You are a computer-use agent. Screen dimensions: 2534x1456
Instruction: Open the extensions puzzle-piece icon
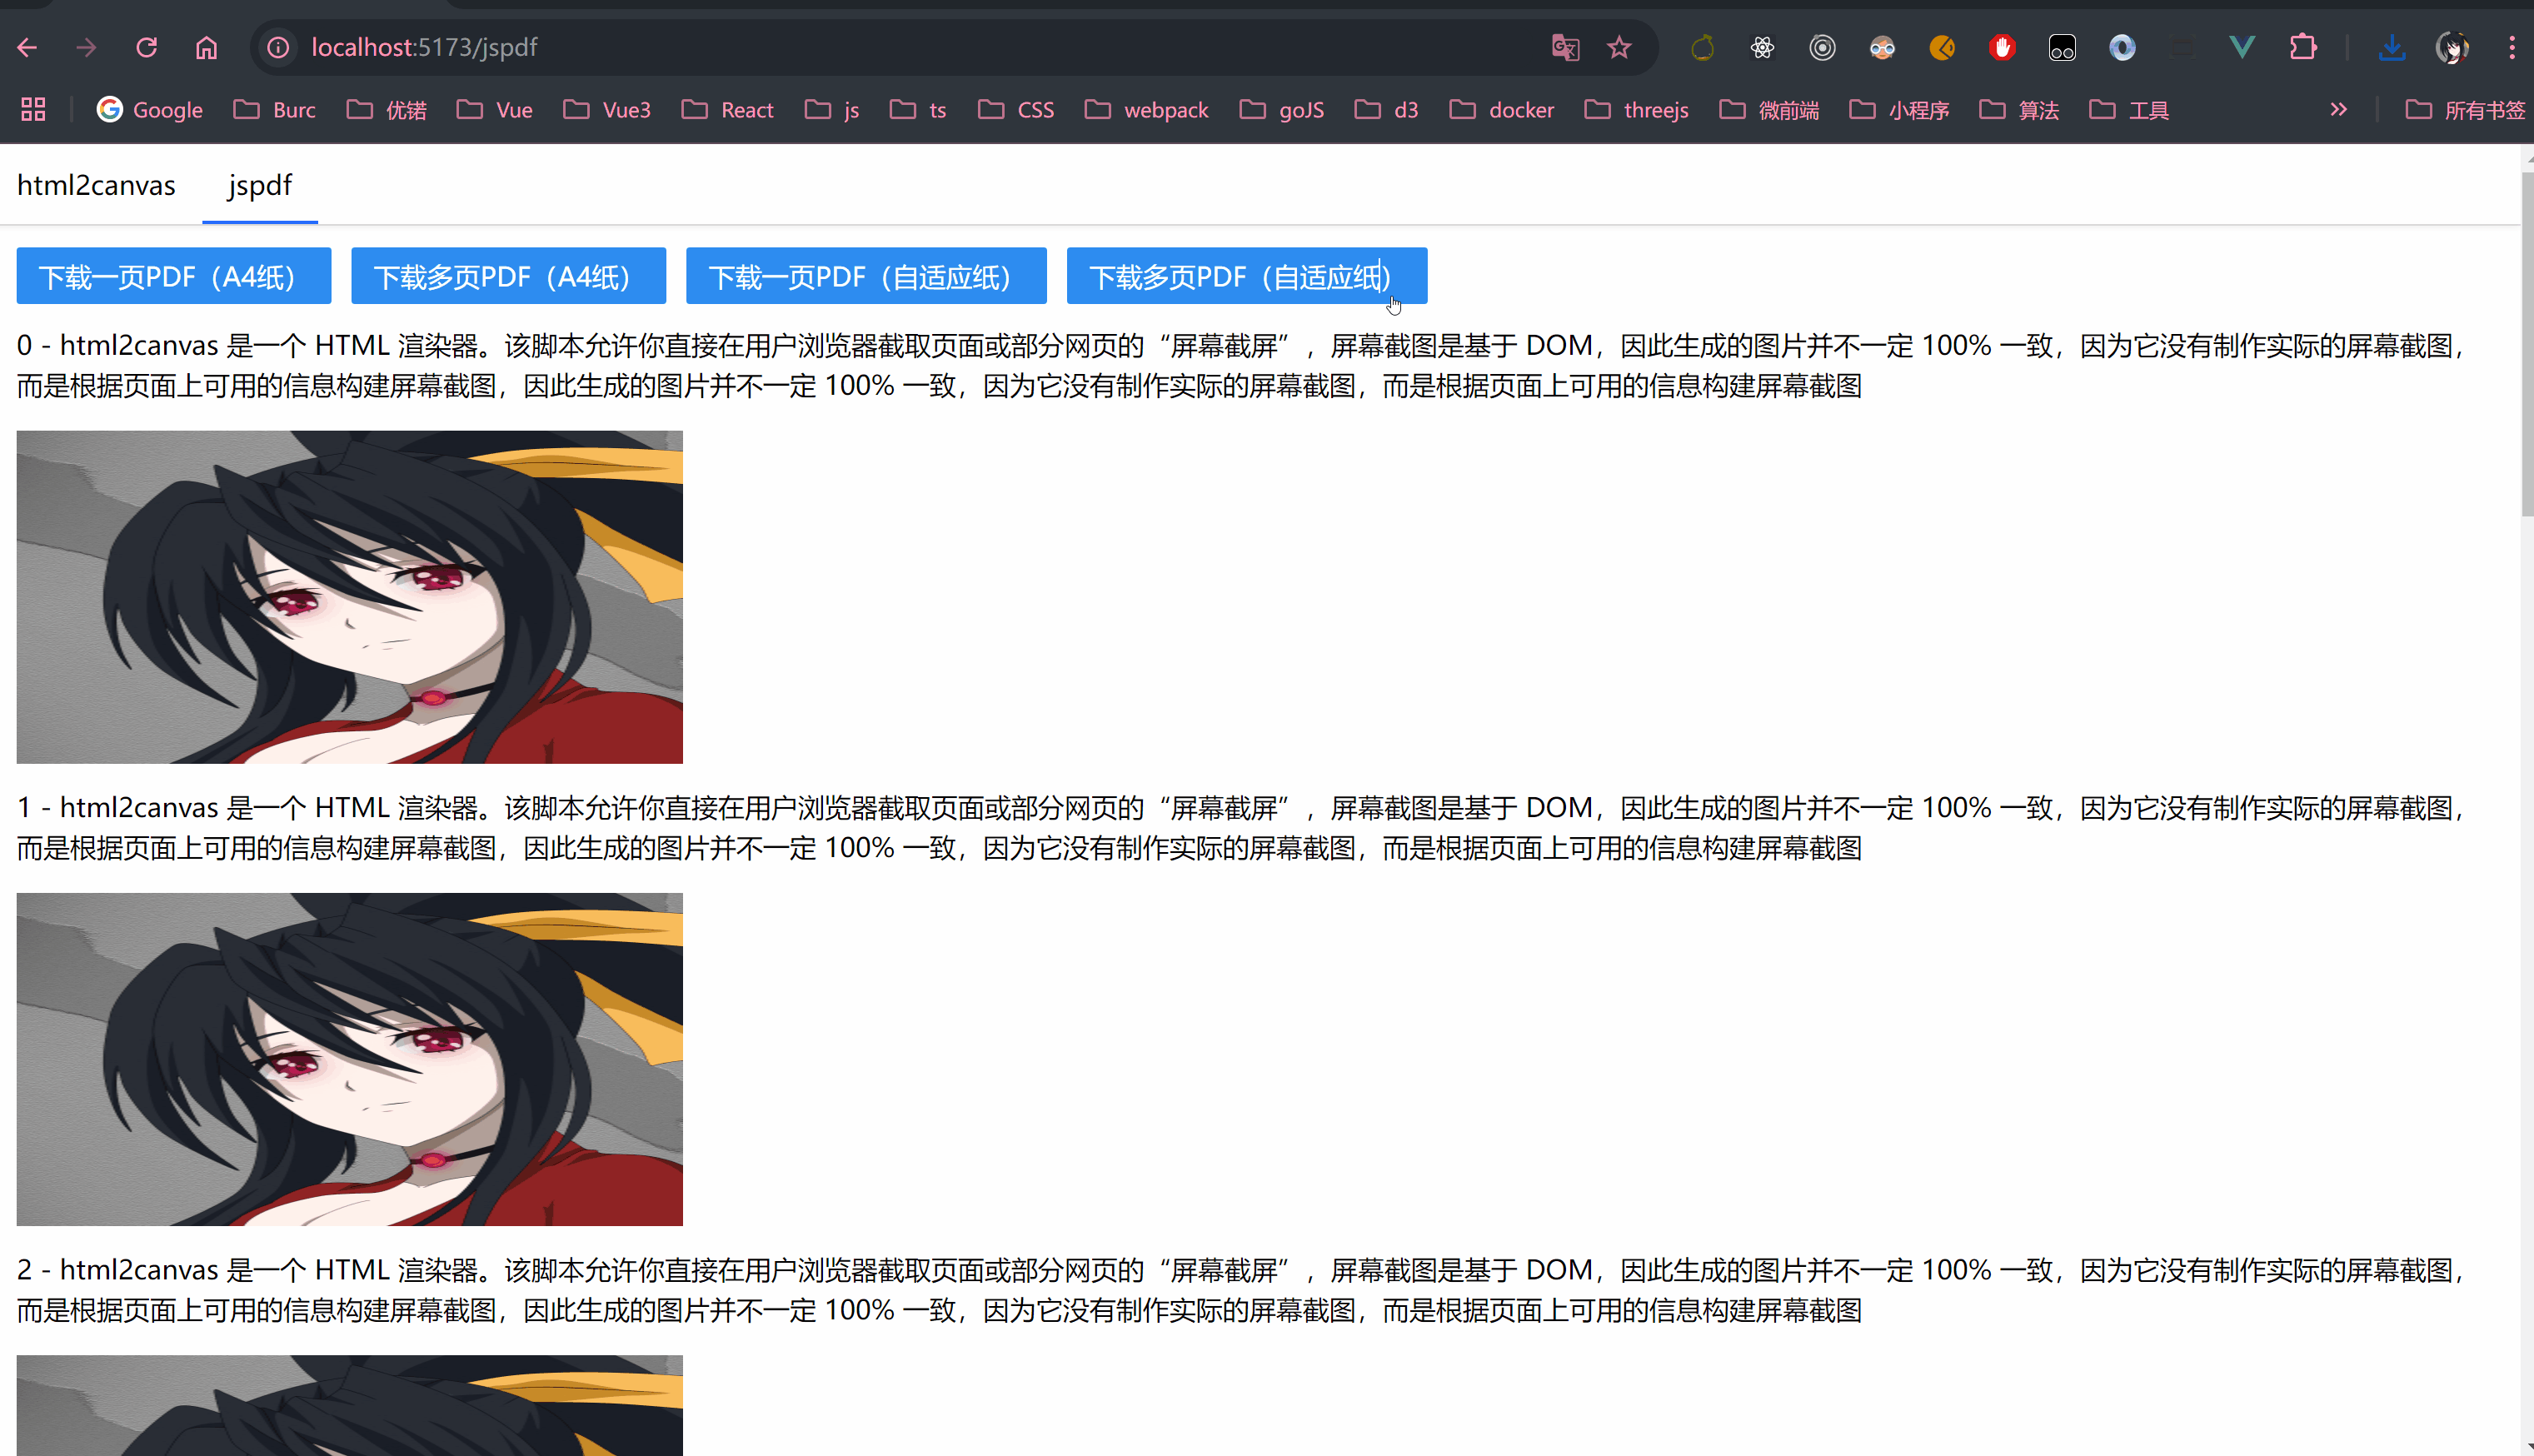2303,47
